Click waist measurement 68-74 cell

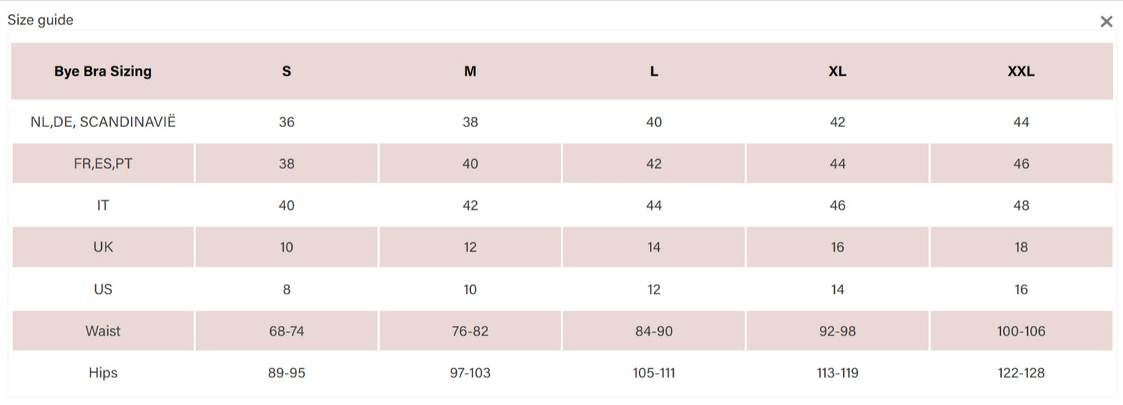point(287,331)
